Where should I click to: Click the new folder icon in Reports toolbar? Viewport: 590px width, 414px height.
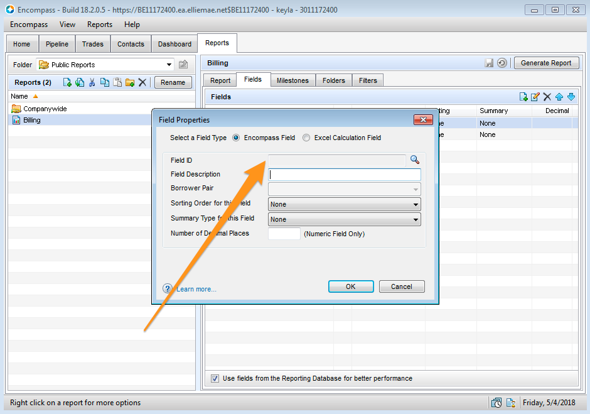click(130, 82)
